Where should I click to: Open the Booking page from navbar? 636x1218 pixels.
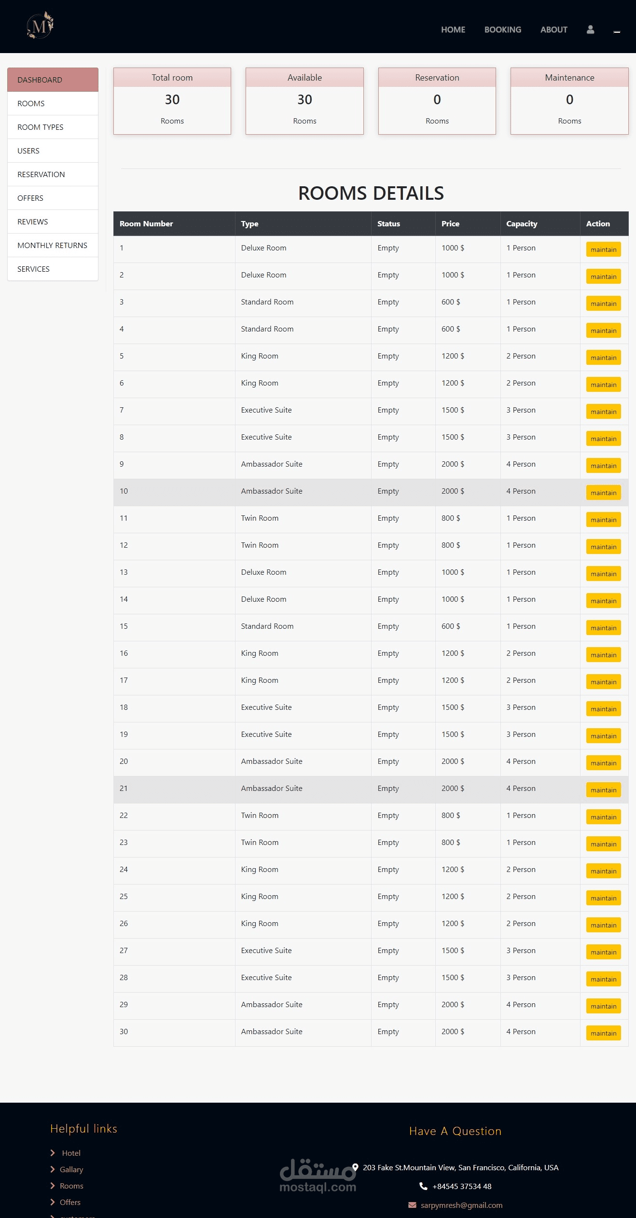pos(503,29)
